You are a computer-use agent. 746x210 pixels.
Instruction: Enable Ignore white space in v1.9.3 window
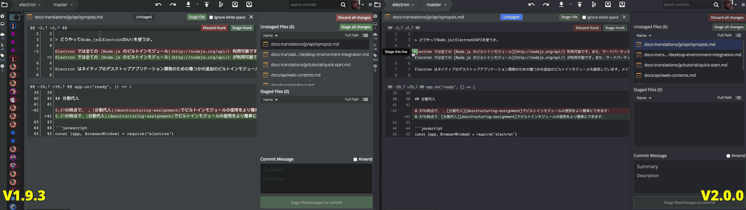(211, 17)
